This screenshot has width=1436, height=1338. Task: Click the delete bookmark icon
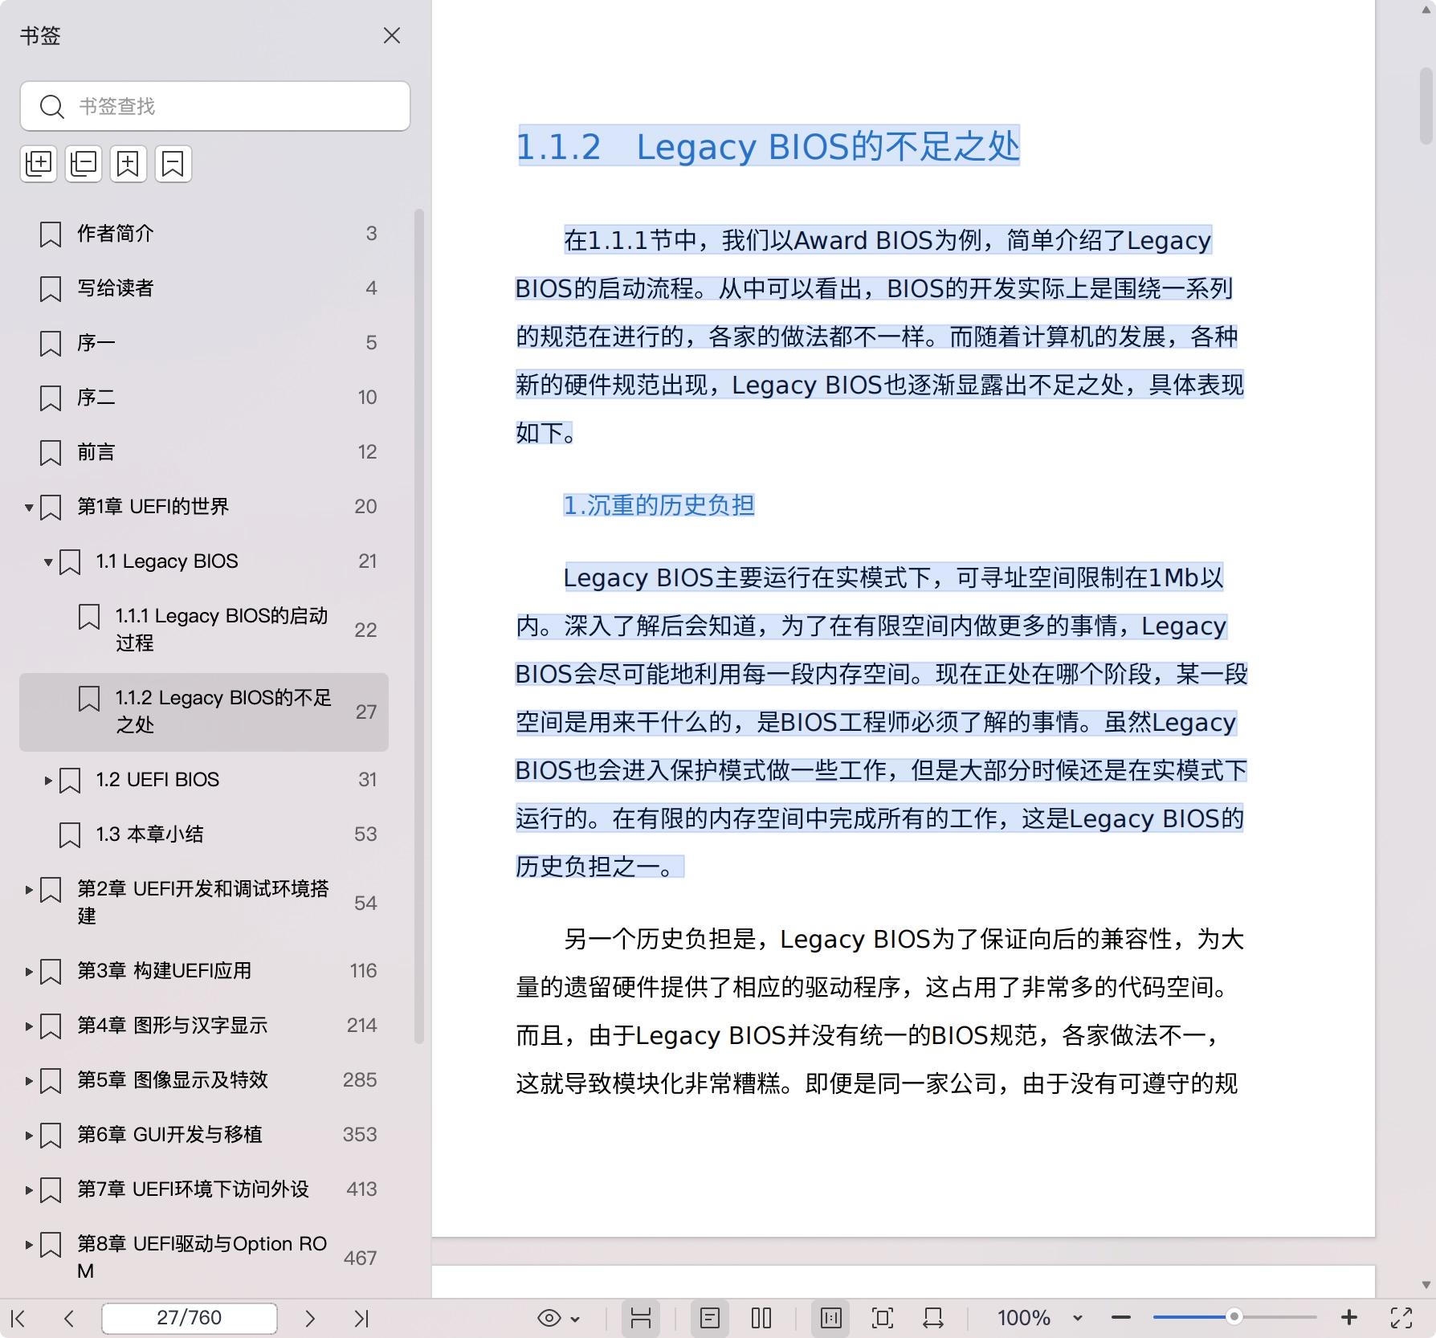pos(173,164)
